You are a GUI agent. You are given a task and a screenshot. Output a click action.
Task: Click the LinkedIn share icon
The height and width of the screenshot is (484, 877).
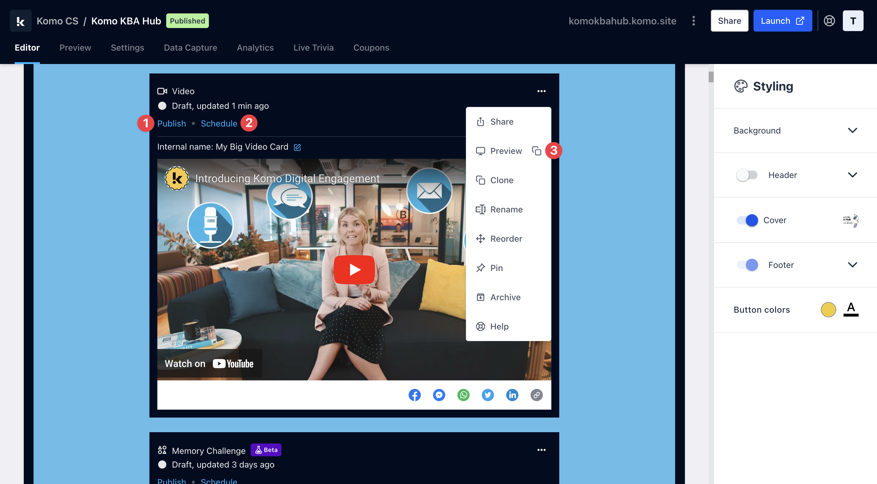(x=512, y=395)
